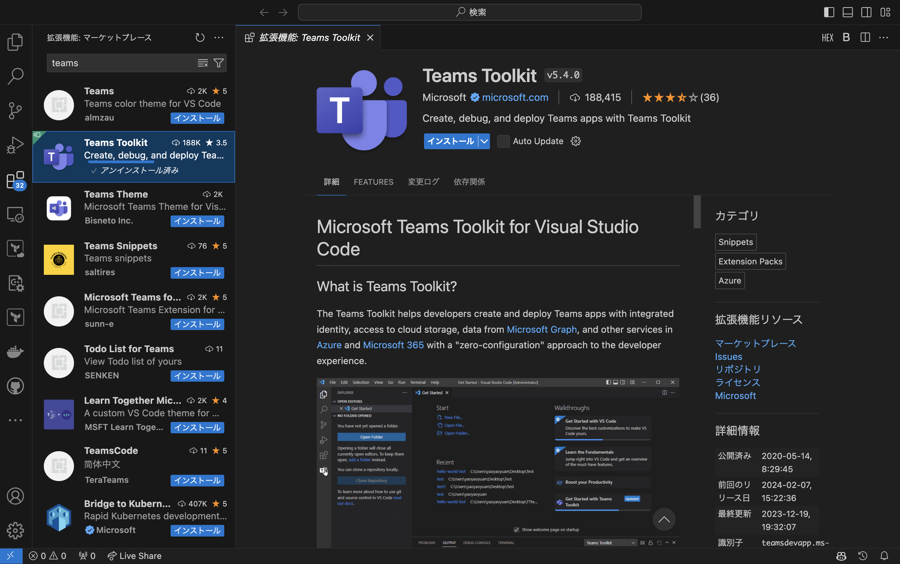Open the microsoft.com publisher link
Image resolution: width=900 pixels, height=564 pixels.
[x=515, y=97]
